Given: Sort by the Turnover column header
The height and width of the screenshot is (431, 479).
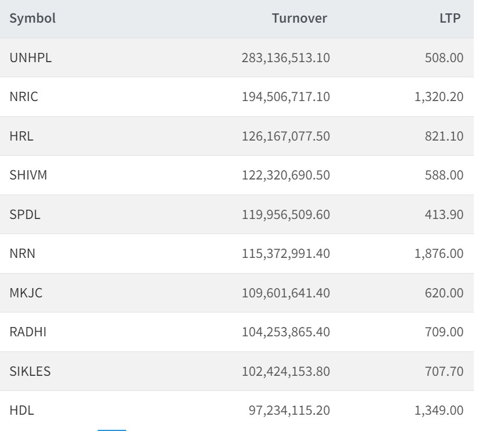Looking at the screenshot, I should [299, 19].
